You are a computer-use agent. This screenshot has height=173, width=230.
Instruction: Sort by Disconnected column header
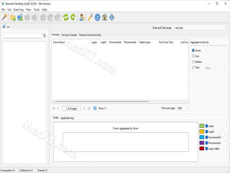(115, 42)
